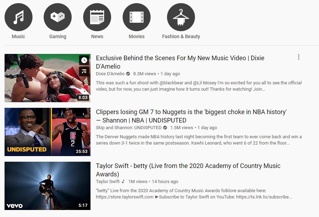Screen dimensions: 319x217
Task: Select the Music label
Action: pos(18,36)
